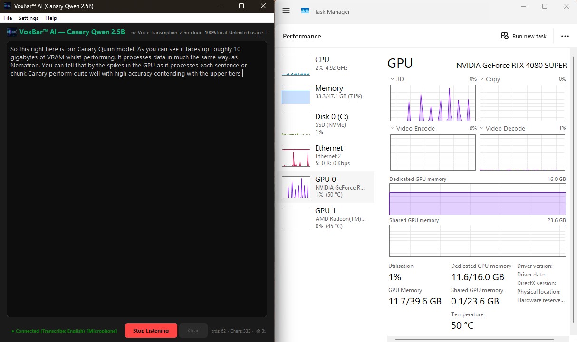Open the Task Manager navigation hamburger menu
This screenshot has width=577, height=342.
click(x=286, y=10)
